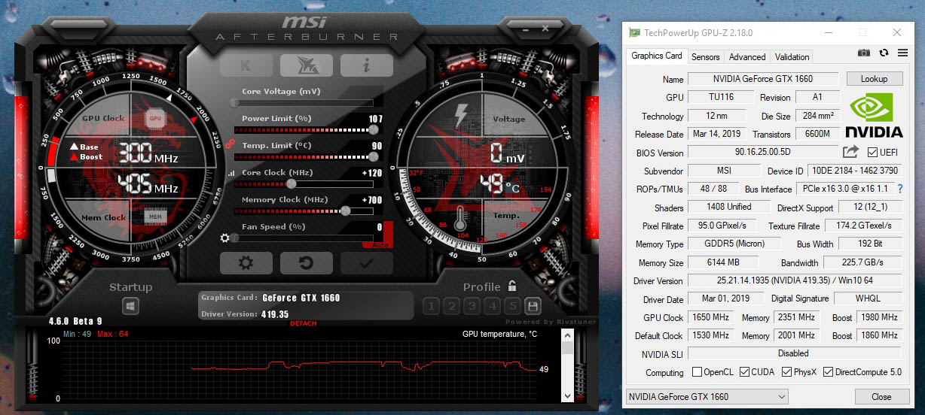Viewport: 925px width, 415px height.
Task: Click the red DETACH label under the driver version
Action: (x=304, y=323)
